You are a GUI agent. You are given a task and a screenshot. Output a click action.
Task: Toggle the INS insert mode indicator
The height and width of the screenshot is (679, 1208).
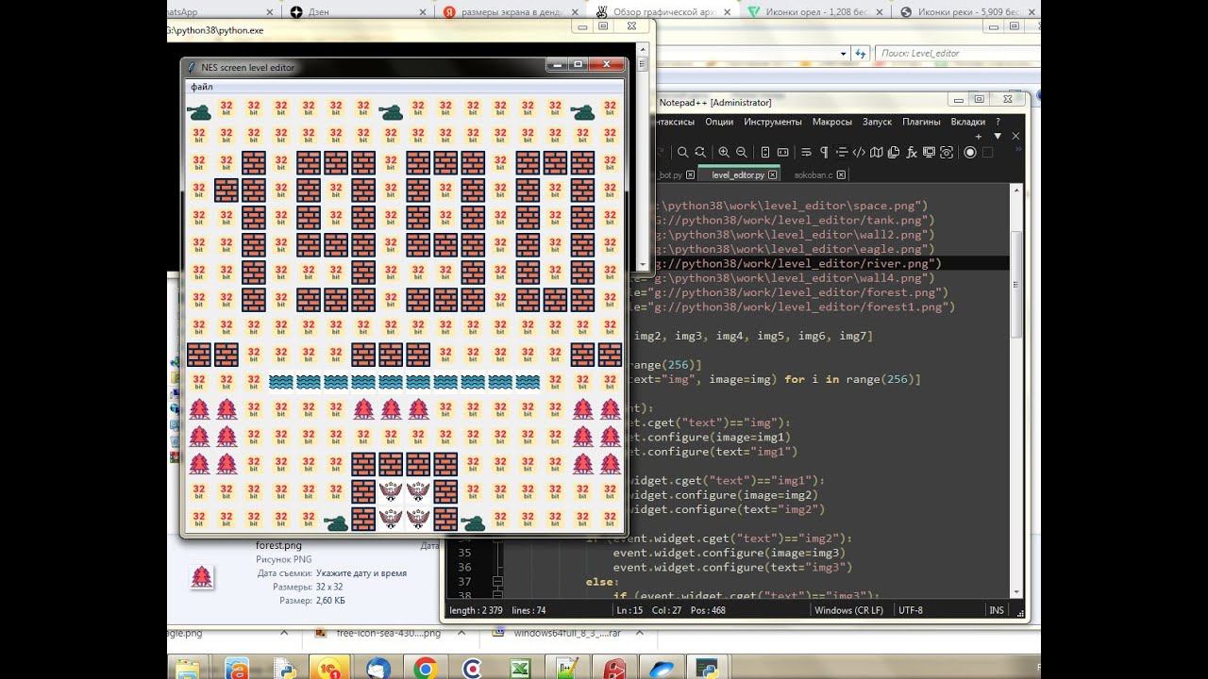click(996, 611)
